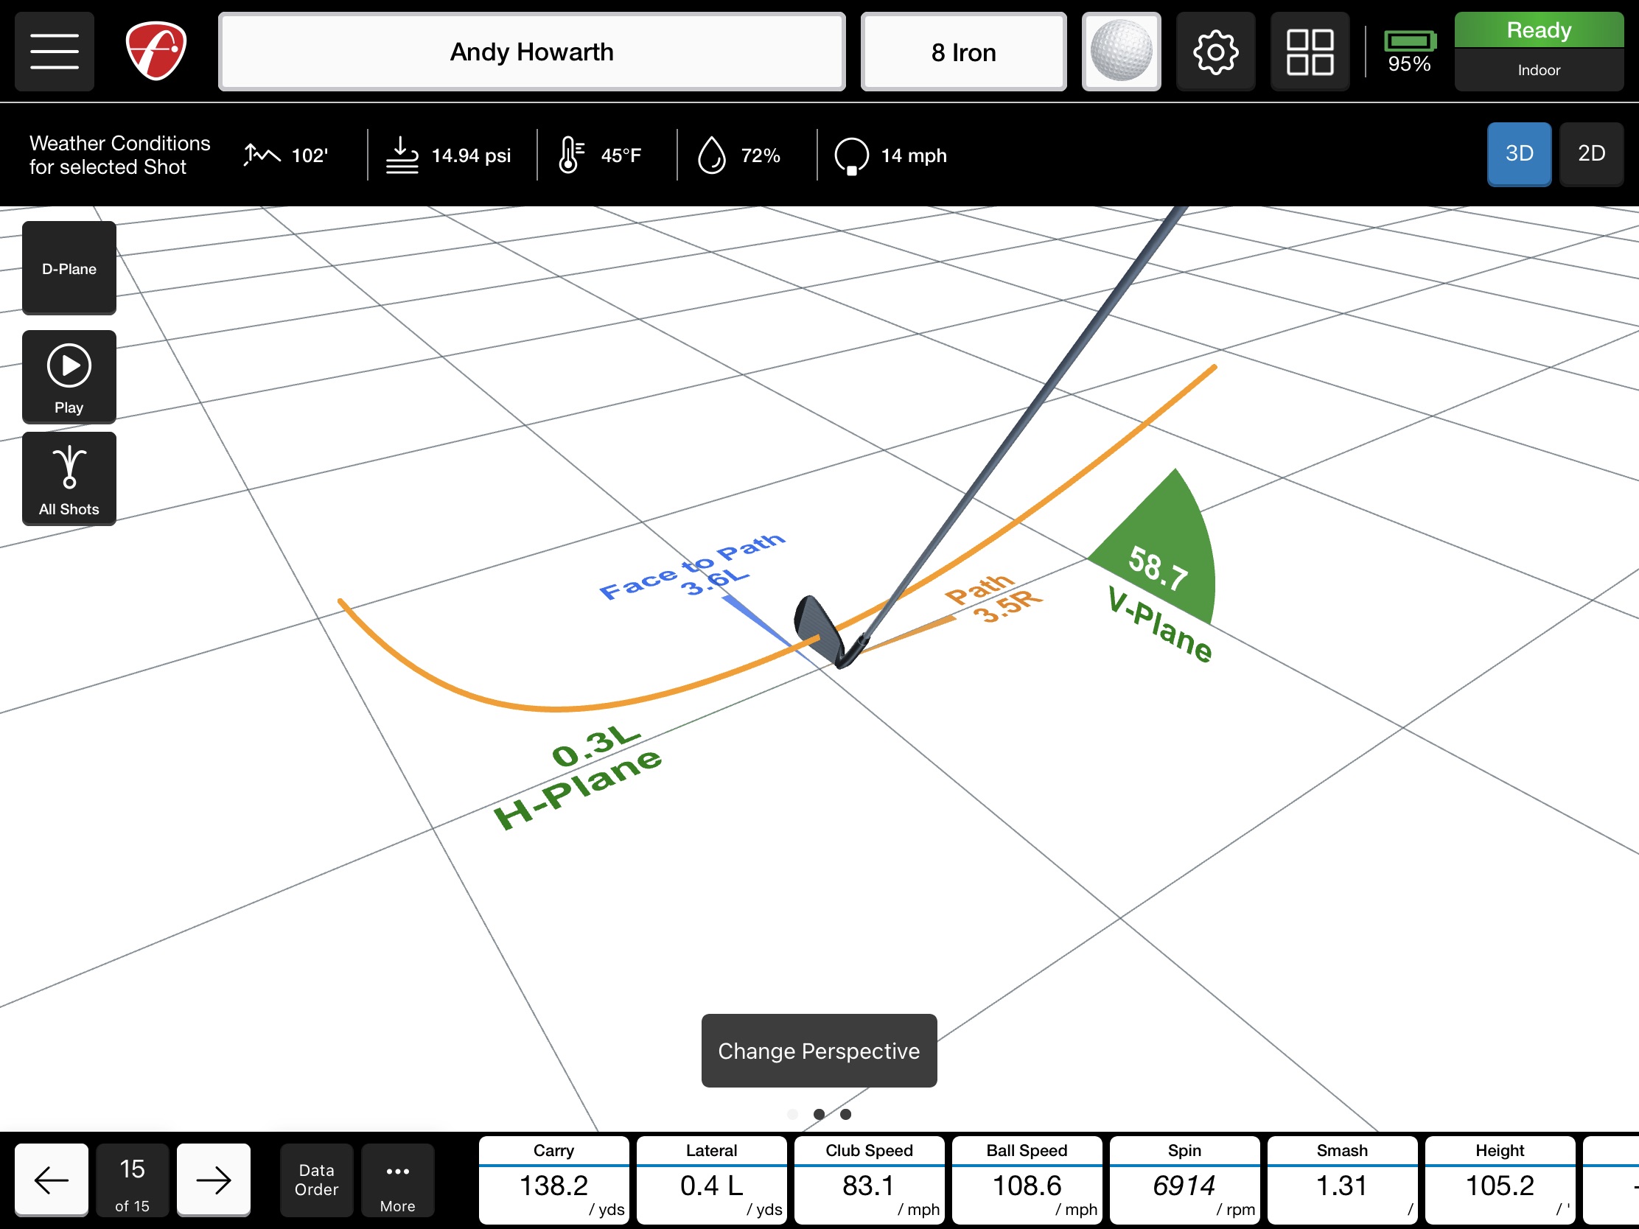The height and width of the screenshot is (1229, 1639).
Task: Open the Data Order options
Action: pyautogui.click(x=315, y=1180)
